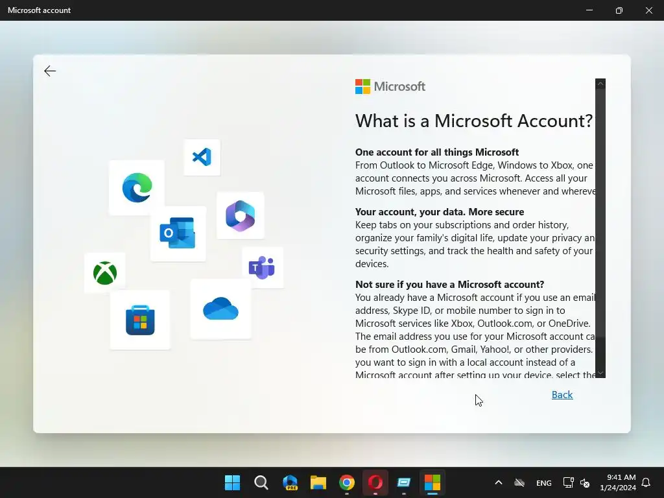Click the muted volume tray icon
The height and width of the screenshot is (498, 664).
585,482
